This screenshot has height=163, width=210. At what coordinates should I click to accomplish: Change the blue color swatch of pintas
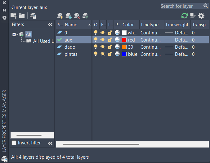(x=124, y=54)
